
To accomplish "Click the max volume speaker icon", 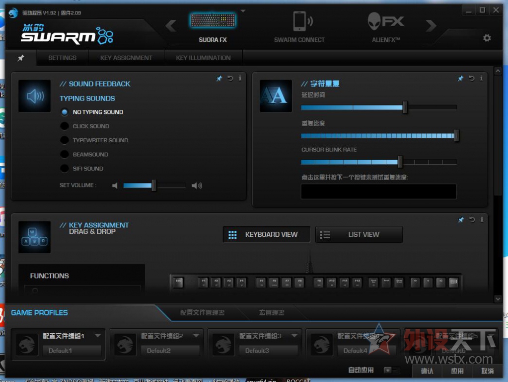I will (x=197, y=186).
